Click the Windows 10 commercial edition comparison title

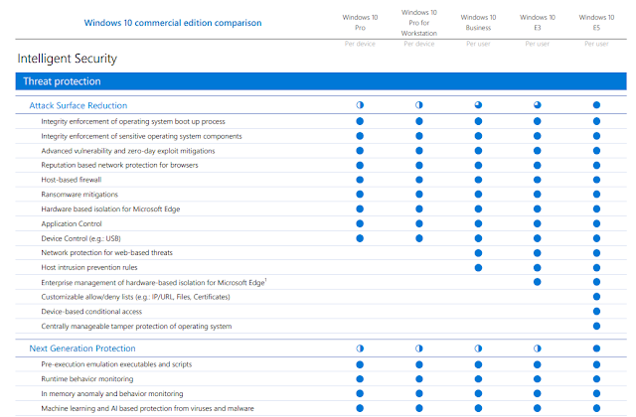coord(173,23)
